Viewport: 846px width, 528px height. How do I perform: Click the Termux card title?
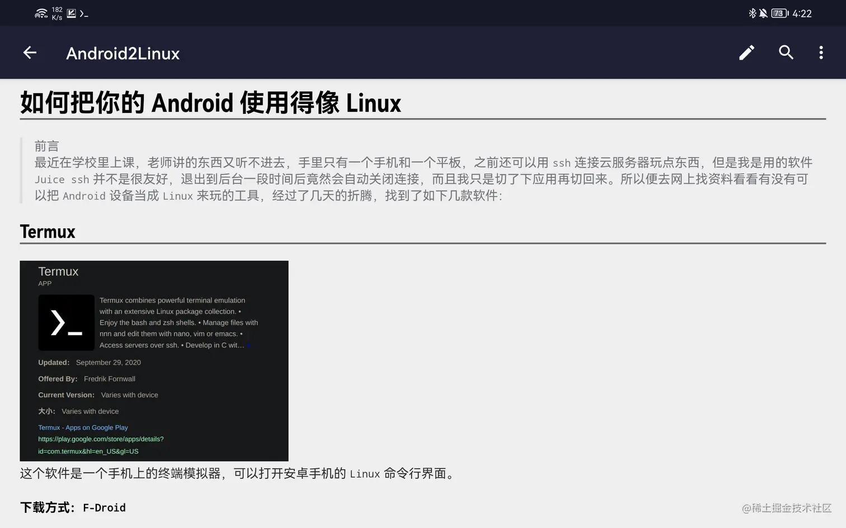[x=58, y=272]
